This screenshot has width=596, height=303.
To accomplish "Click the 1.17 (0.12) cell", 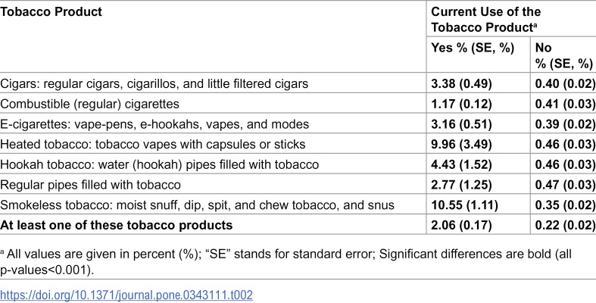I will click(461, 104).
